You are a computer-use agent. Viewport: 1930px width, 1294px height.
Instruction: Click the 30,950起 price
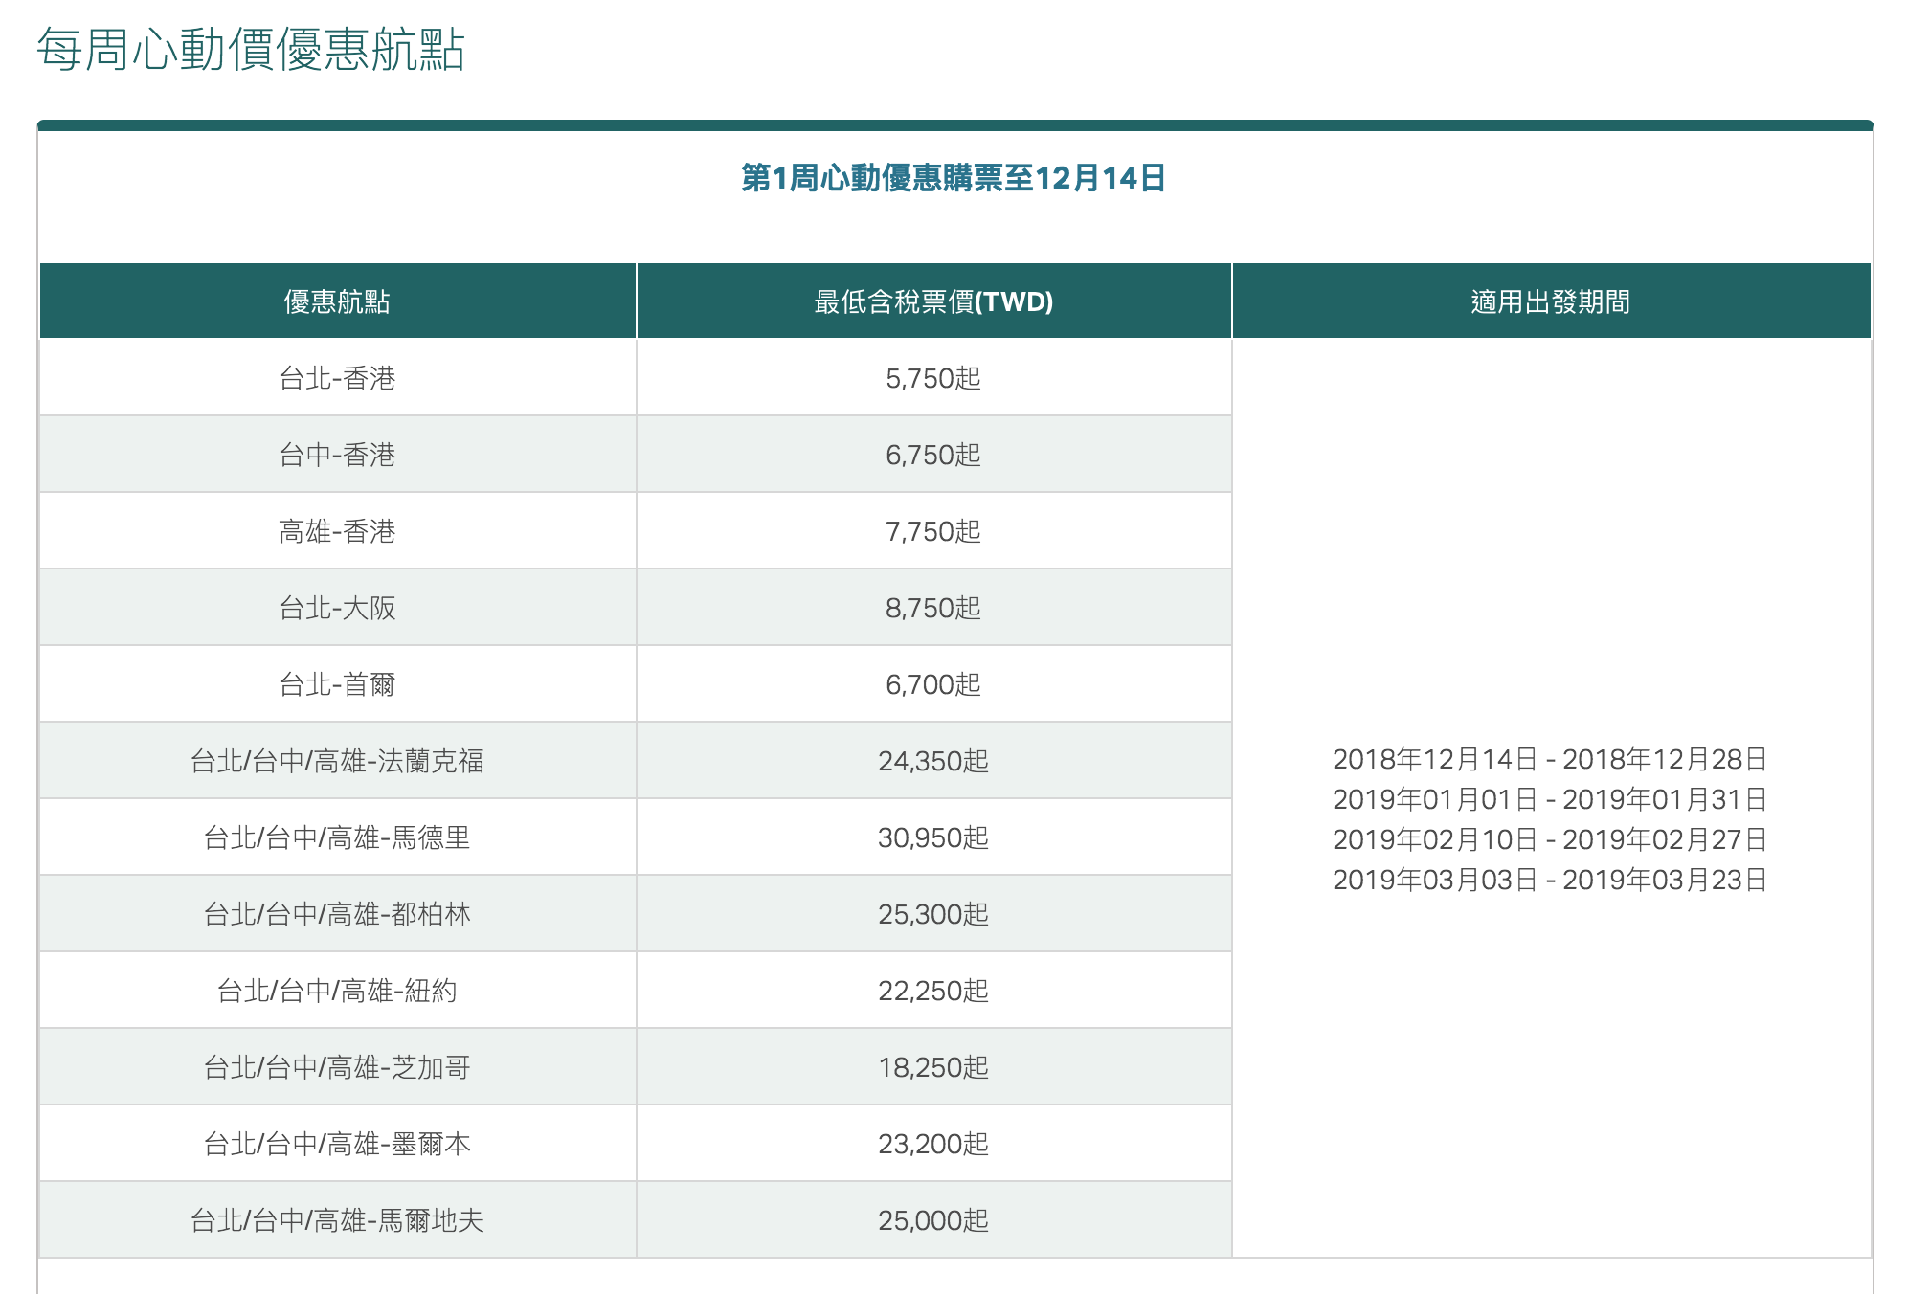(x=933, y=837)
